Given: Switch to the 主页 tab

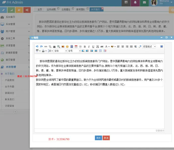Looking at the screenshot, I should click(x=40, y=10).
